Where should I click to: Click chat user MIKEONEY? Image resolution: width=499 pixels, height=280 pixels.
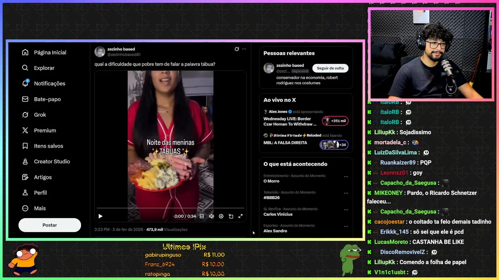(388, 193)
